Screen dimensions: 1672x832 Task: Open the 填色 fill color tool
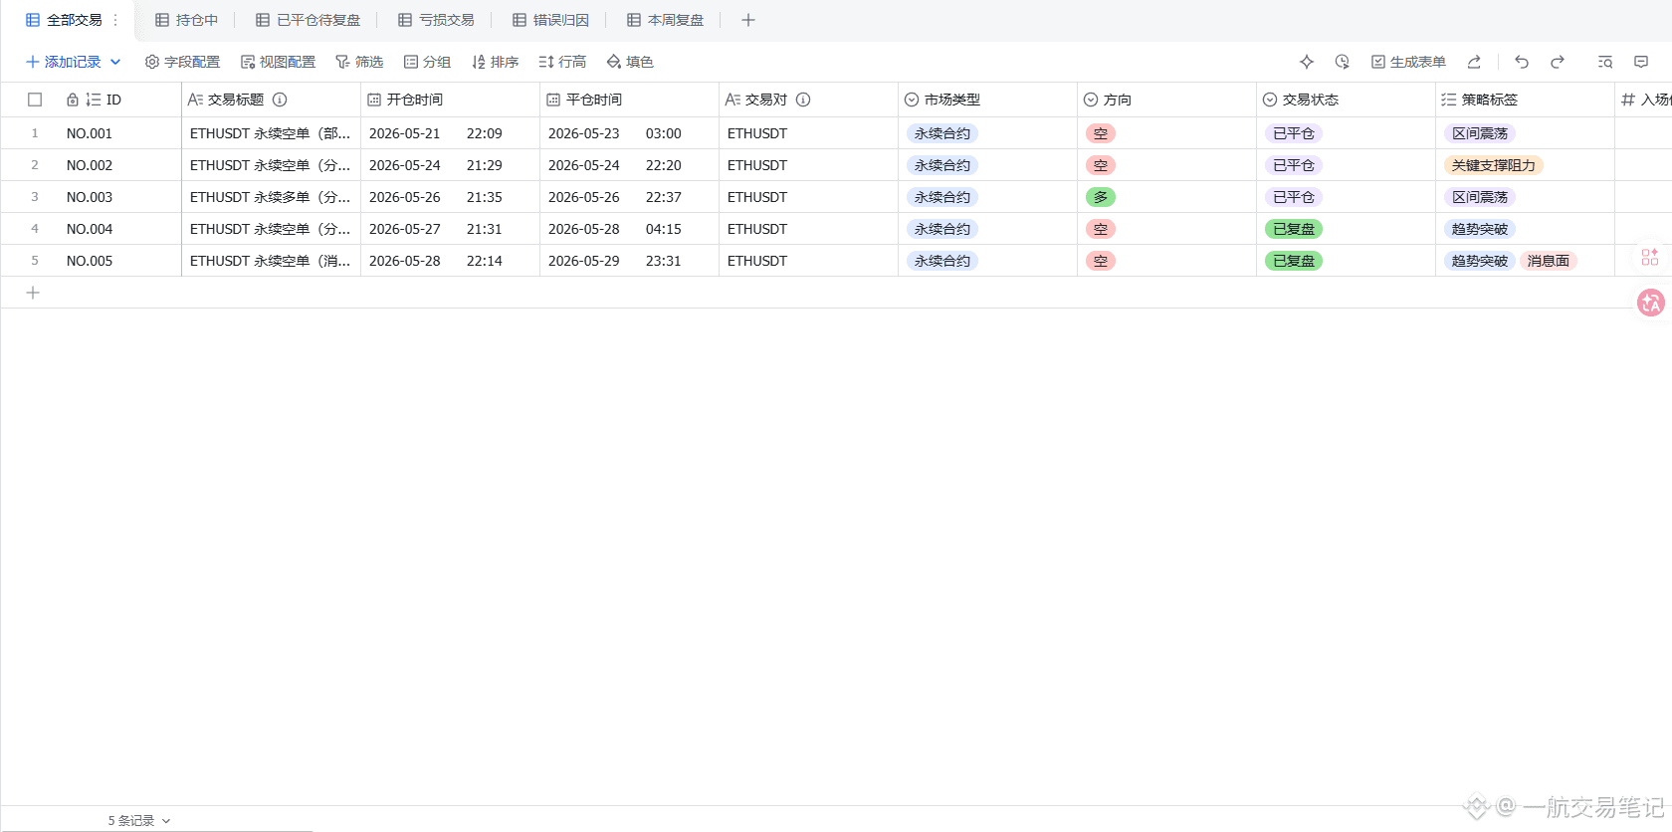(x=630, y=62)
